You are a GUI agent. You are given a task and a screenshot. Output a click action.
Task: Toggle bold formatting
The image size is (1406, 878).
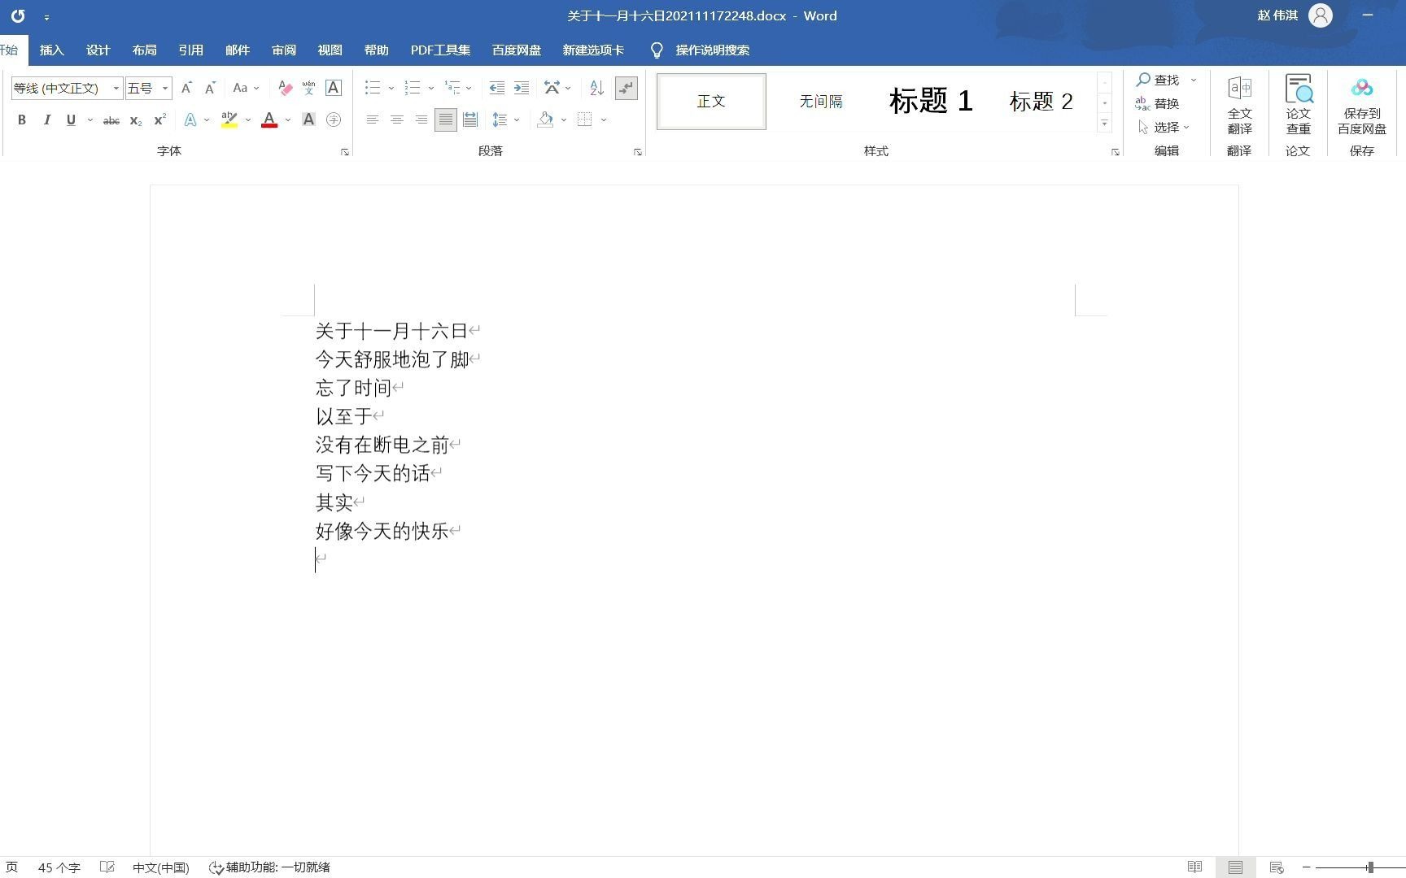pyautogui.click(x=22, y=120)
